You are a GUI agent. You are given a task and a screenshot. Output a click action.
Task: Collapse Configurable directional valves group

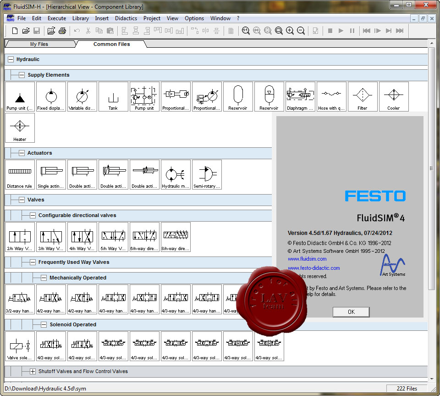point(33,215)
